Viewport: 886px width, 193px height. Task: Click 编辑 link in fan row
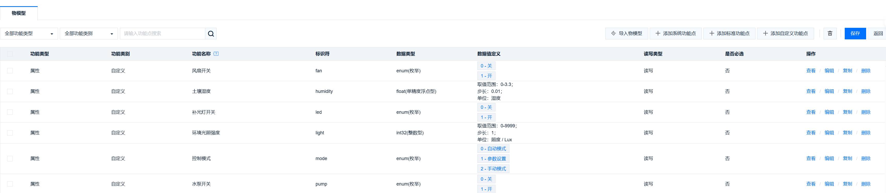(829, 71)
